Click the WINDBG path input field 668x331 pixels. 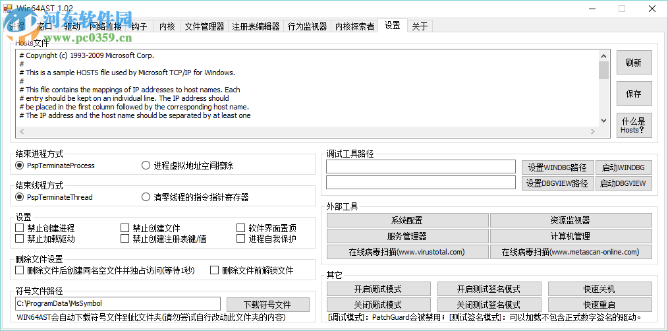421,167
